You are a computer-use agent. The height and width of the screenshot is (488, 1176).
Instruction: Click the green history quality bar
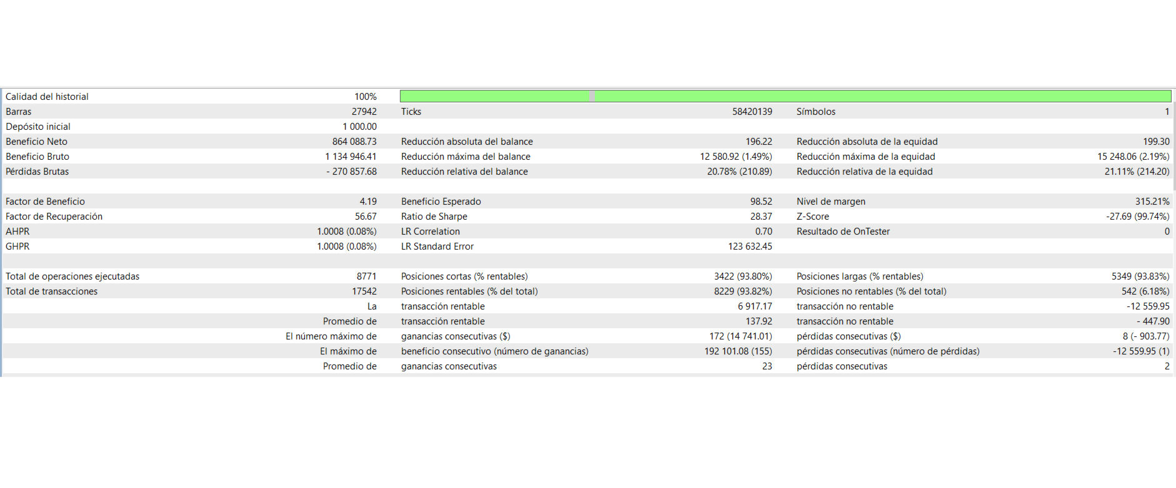pos(785,96)
